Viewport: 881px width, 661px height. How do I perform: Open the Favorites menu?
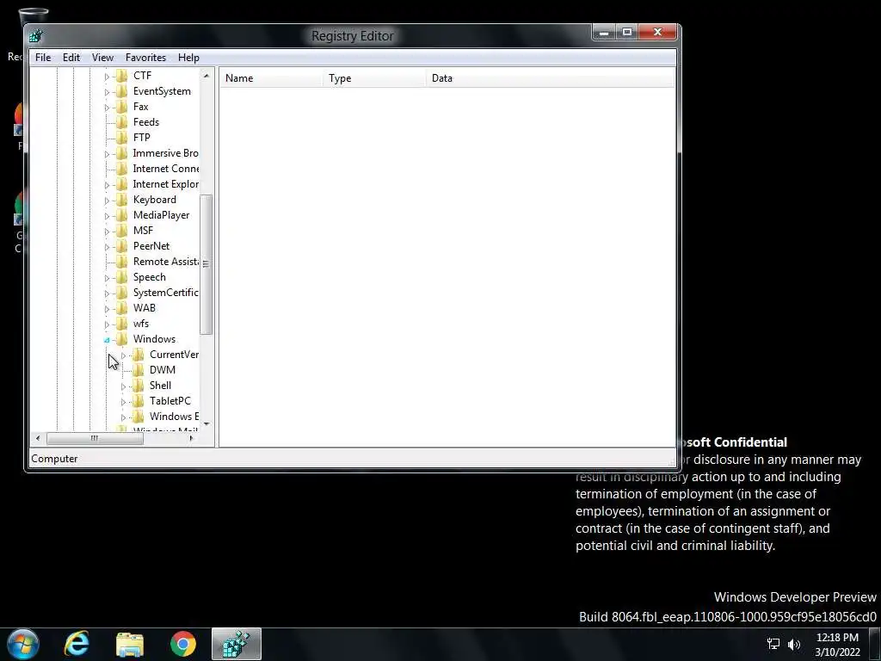tap(145, 58)
